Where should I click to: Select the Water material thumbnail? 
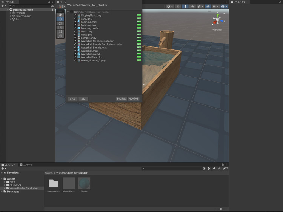[84, 184]
